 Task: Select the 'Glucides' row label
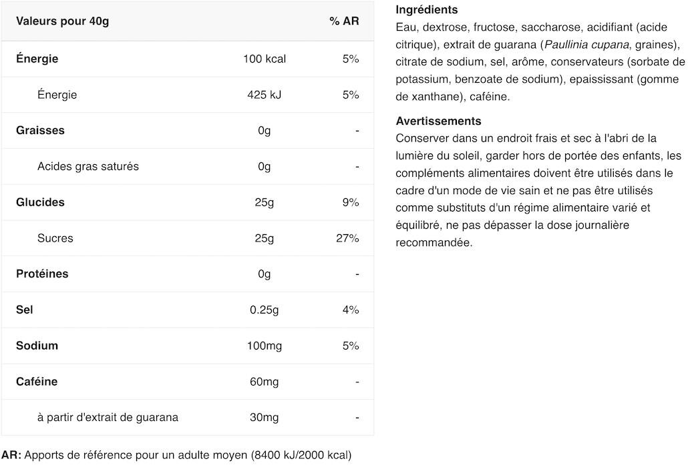coord(40,202)
